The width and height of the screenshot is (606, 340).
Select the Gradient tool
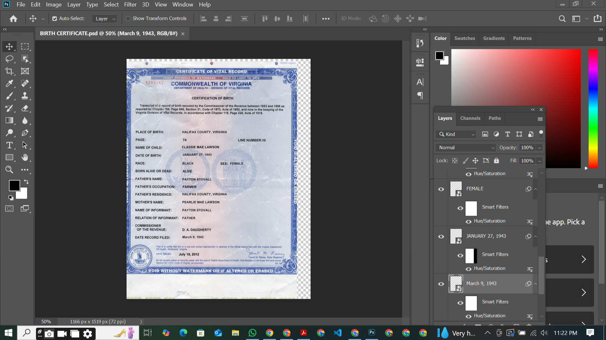tap(9, 121)
